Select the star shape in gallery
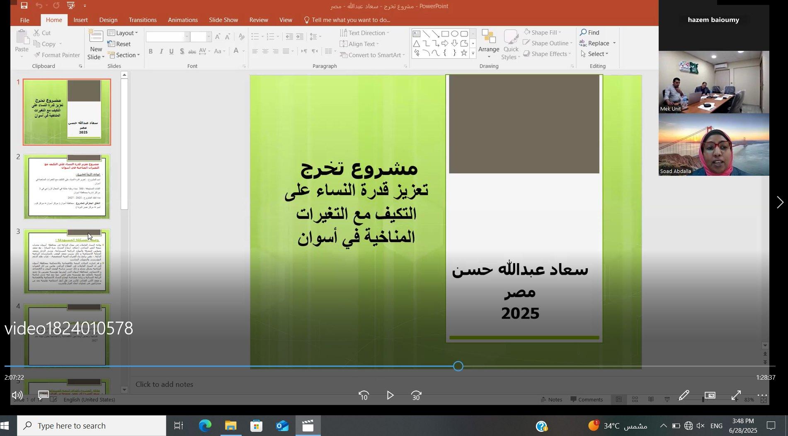Image resolution: width=788 pixels, height=436 pixels. click(464, 53)
